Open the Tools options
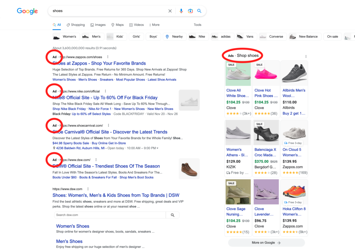This screenshot has width=355, height=251. click(x=197, y=25)
